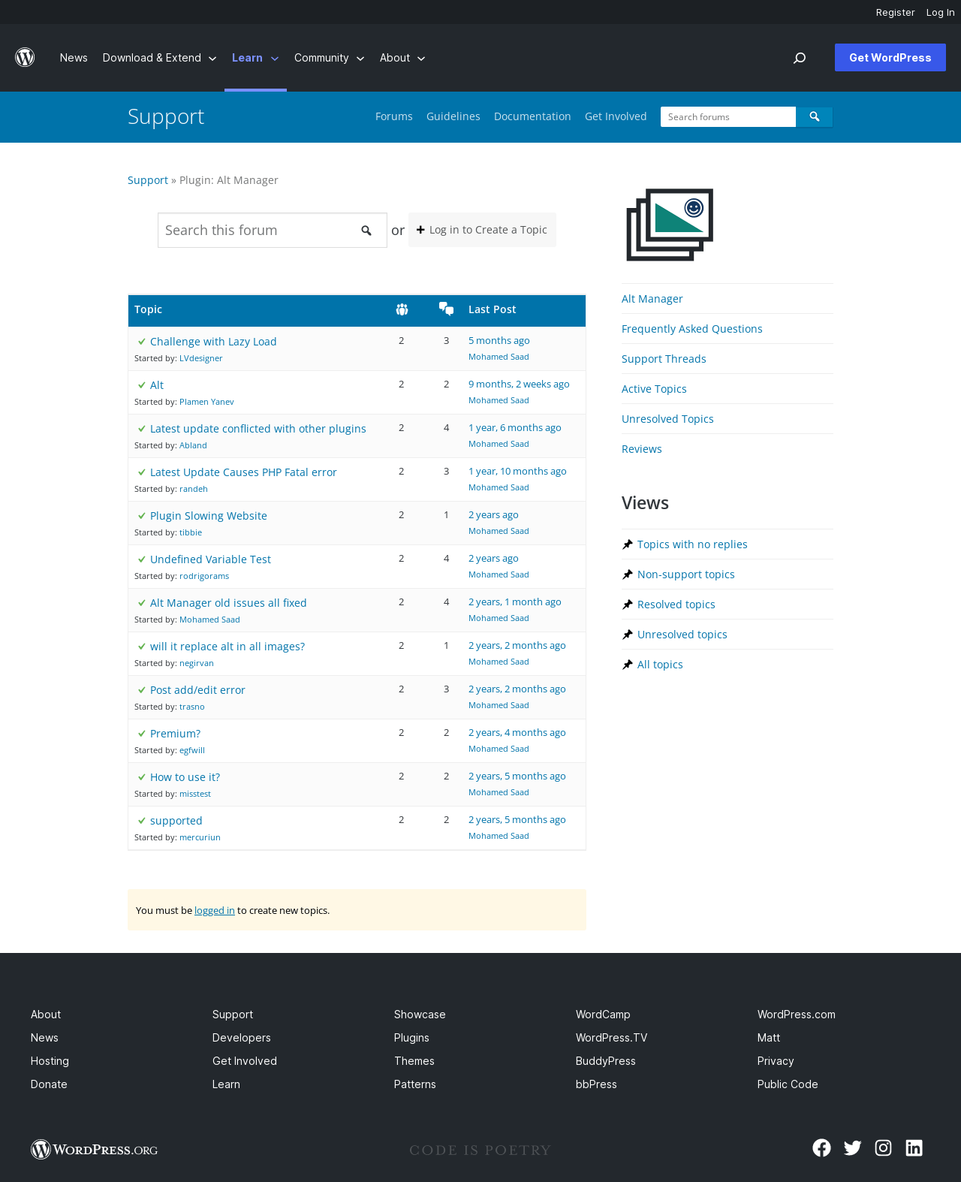Open the Active Topics sidebar link
Viewport: 961px width, 1182px height.
(654, 389)
